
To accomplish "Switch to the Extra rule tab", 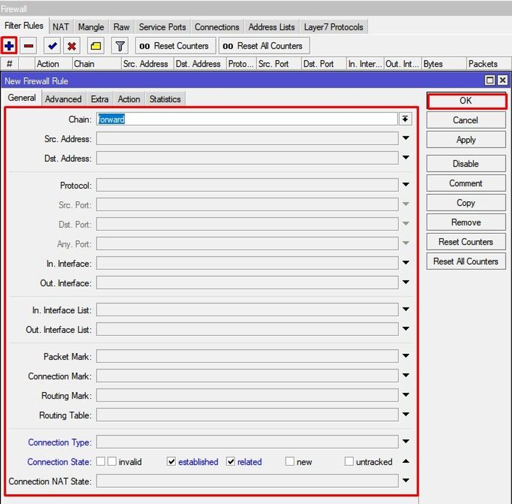I will 99,99.
